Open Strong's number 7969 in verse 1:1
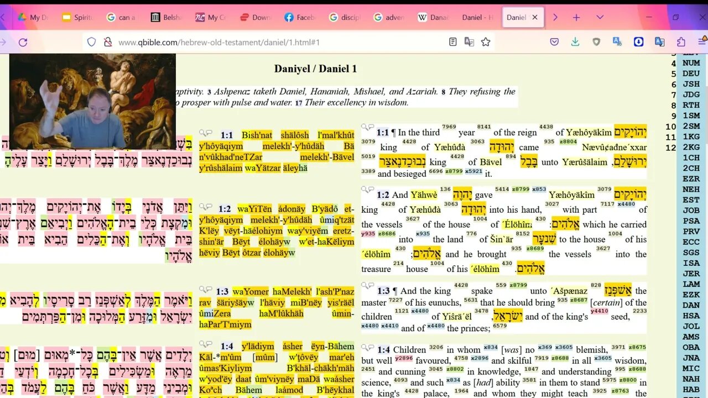Screen dimensions: 708x398 point(449,127)
